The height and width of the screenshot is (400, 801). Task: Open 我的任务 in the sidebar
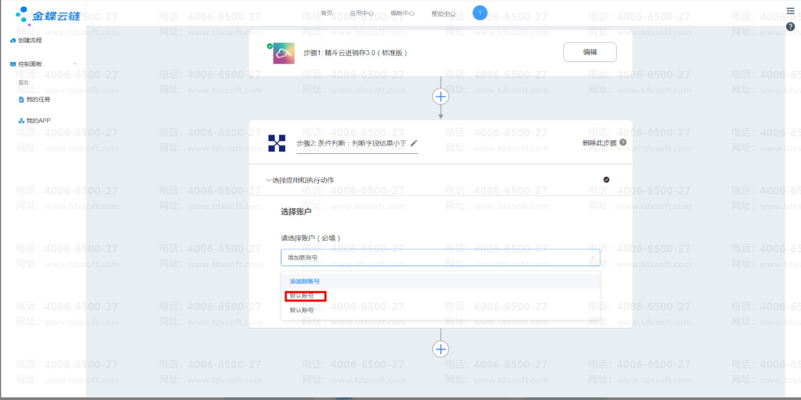[38, 100]
